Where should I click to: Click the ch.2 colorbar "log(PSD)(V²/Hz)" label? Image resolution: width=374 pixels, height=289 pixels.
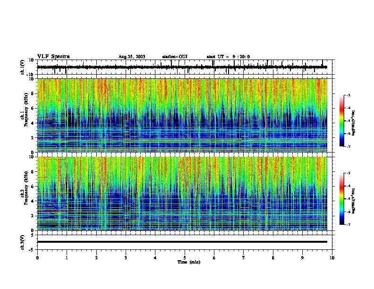[354, 201]
